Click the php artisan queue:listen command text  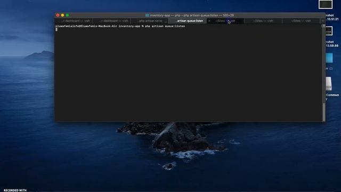coord(165,26)
